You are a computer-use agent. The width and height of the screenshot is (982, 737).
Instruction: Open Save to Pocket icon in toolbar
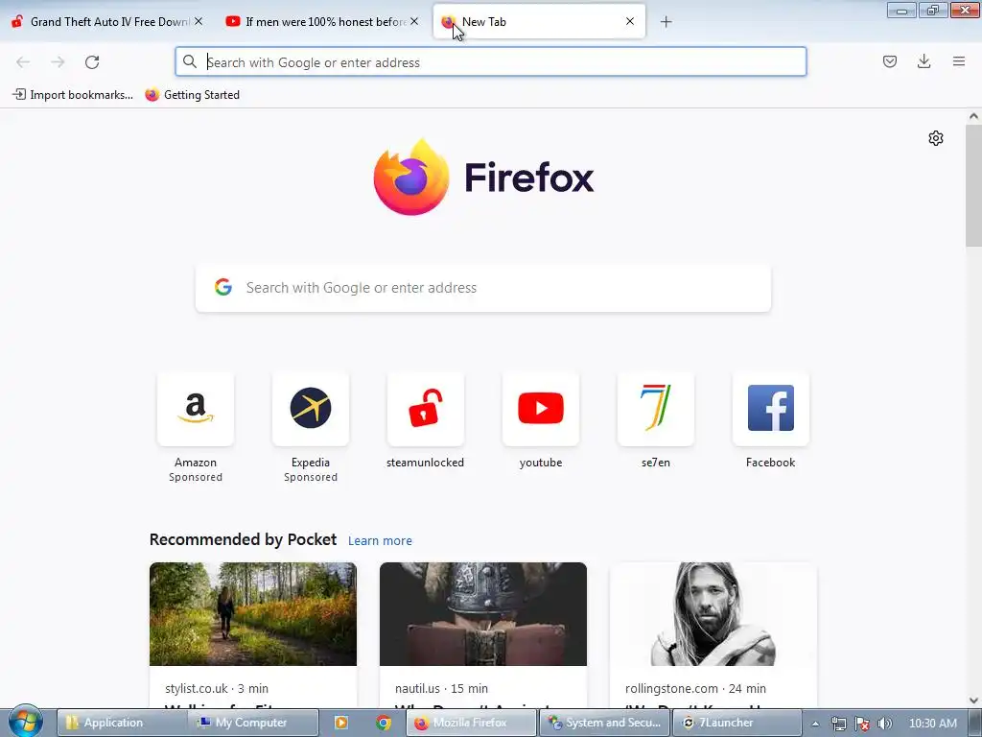click(889, 61)
